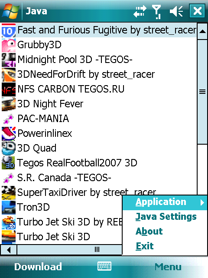Click the Midnight Pool 3D icon
Viewport: 208px width, 278px height.
pos(9,60)
